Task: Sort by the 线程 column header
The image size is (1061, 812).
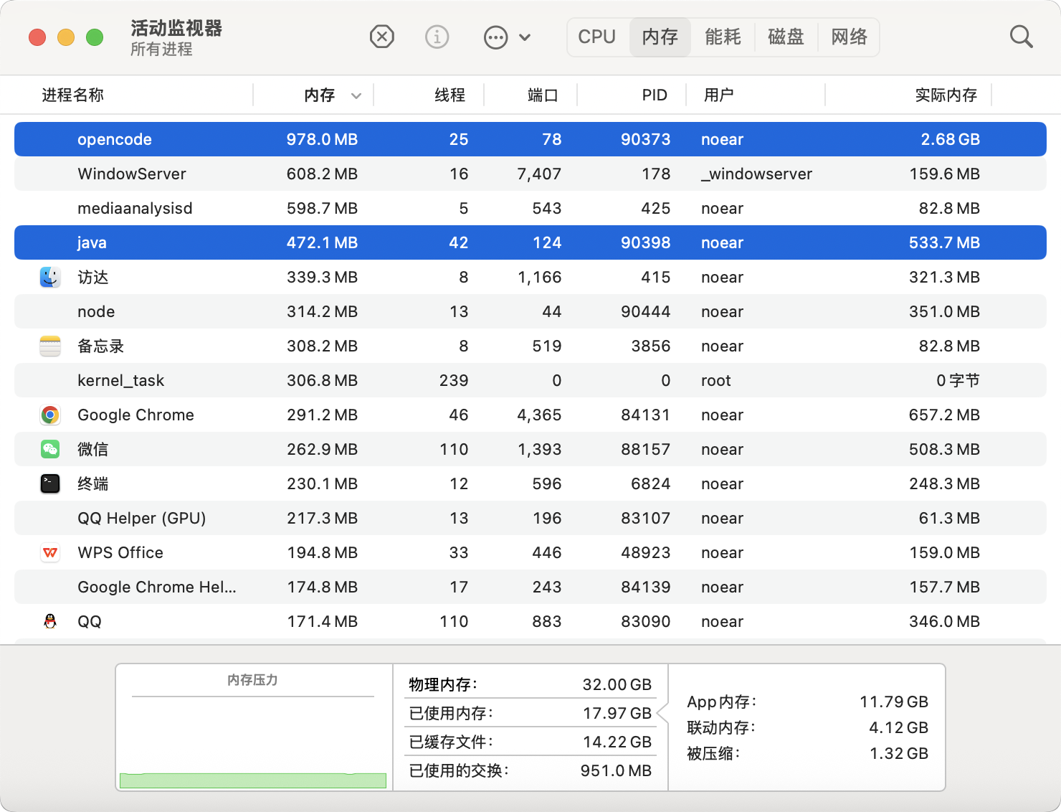Action: [x=449, y=95]
